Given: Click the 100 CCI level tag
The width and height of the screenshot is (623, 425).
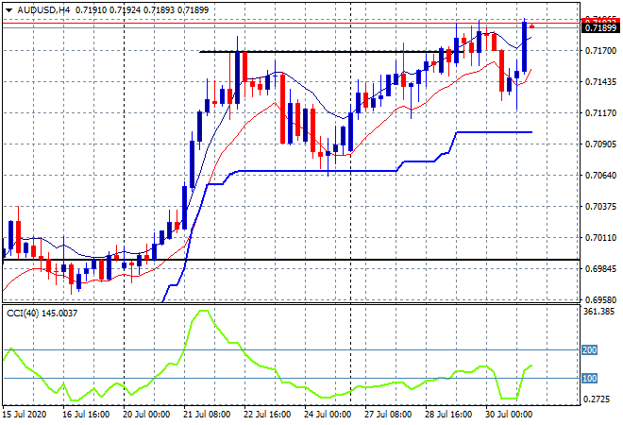Looking at the screenshot, I should click(589, 379).
